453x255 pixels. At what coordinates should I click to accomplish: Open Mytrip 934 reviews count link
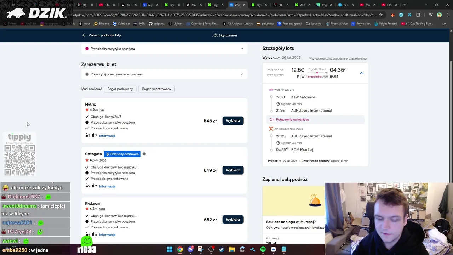tap(102, 110)
